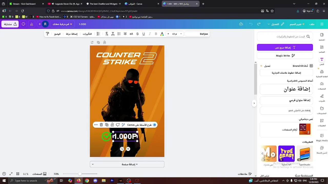Open the brand kit sidebar tab
The height and width of the screenshot is (184, 328).
click(x=322, y=73)
